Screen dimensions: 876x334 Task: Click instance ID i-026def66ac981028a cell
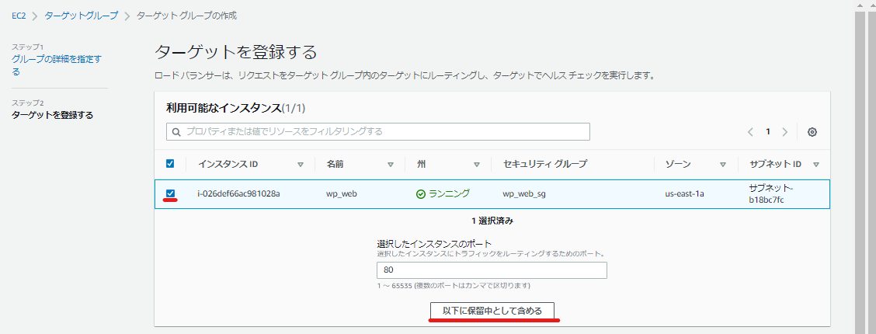click(x=238, y=194)
